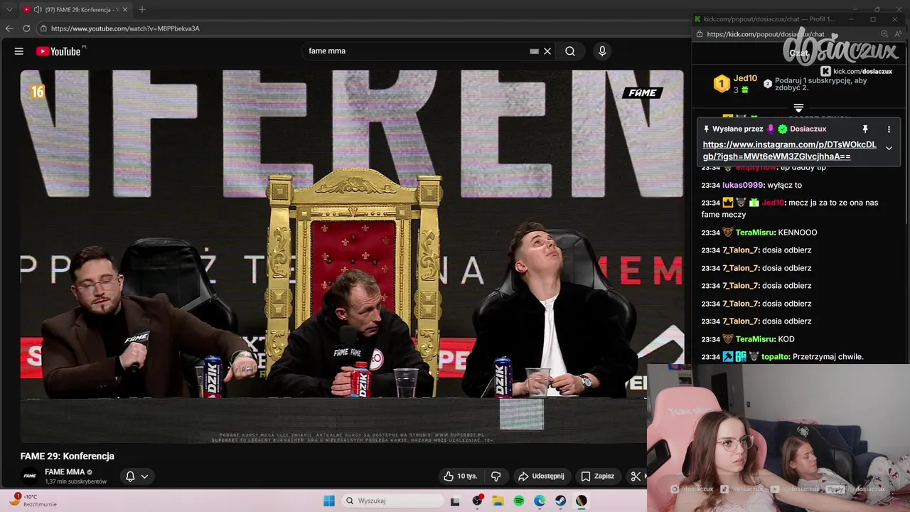The width and height of the screenshot is (910, 512).
Task: Open Task View on the taskbar
Action: click(455, 501)
